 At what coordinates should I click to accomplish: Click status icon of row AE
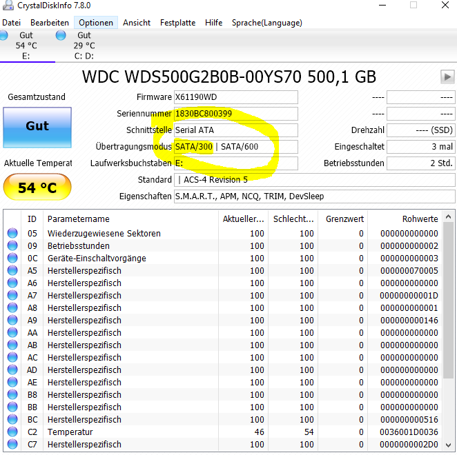(x=12, y=383)
